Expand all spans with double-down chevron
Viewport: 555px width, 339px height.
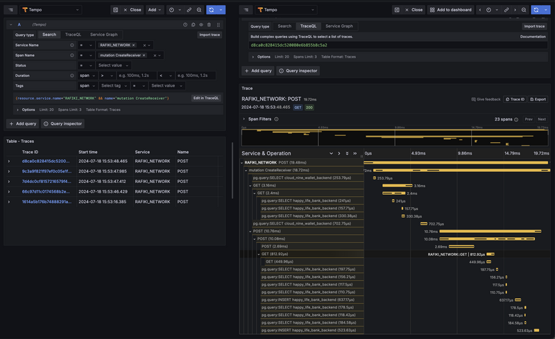click(x=347, y=154)
